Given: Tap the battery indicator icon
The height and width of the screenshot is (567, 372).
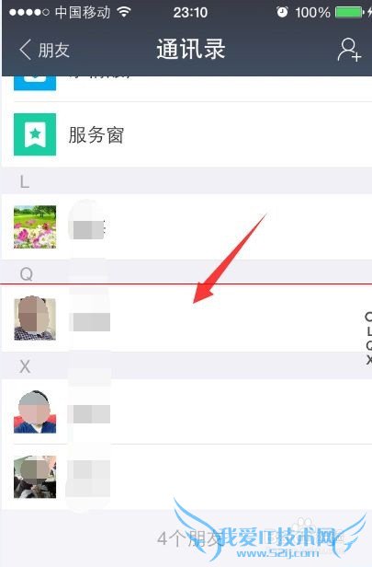Looking at the screenshot, I should pyautogui.click(x=349, y=12).
